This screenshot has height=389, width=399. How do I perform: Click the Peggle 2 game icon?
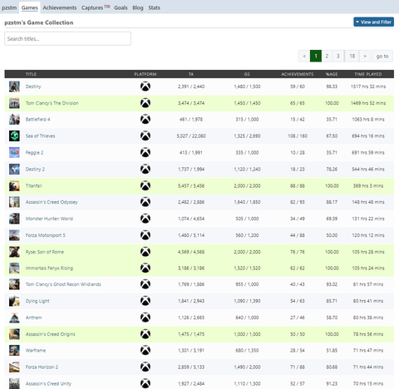click(x=14, y=152)
